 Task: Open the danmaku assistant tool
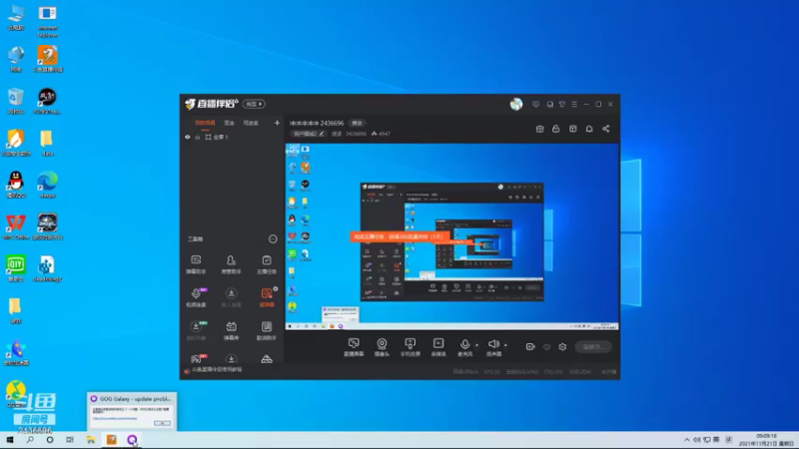tap(196, 264)
